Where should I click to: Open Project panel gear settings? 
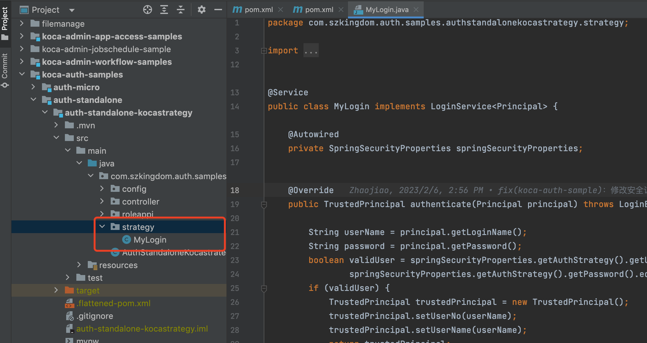201,10
